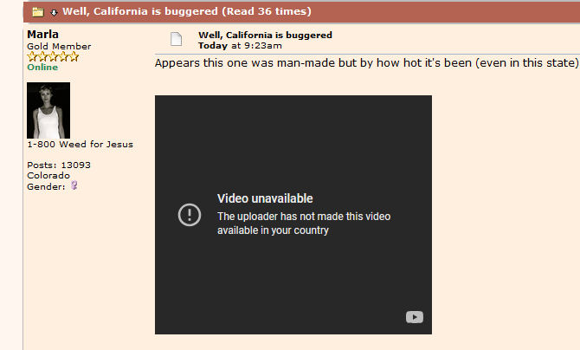Click Marla's avatar photo
Viewport: 580px width, 350px height.
click(48, 110)
